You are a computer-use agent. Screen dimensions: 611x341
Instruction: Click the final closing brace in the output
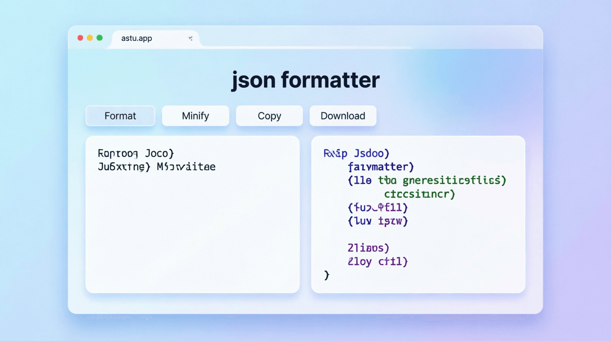click(326, 275)
